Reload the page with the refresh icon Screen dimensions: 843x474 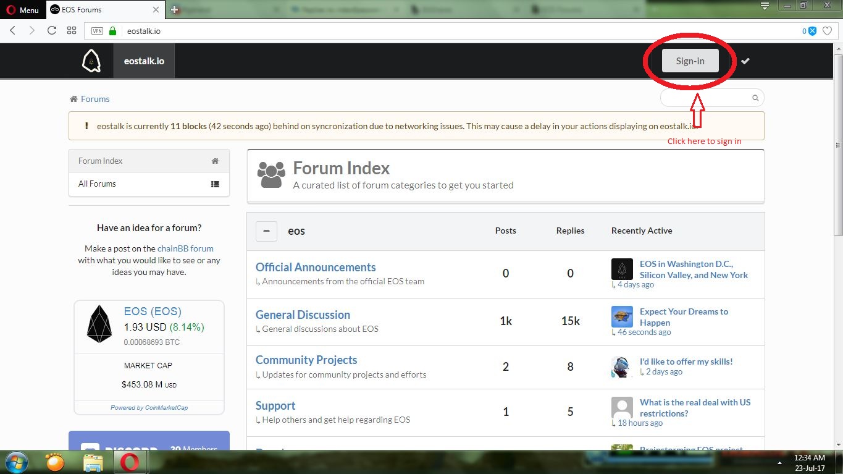(x=52, y=30)
